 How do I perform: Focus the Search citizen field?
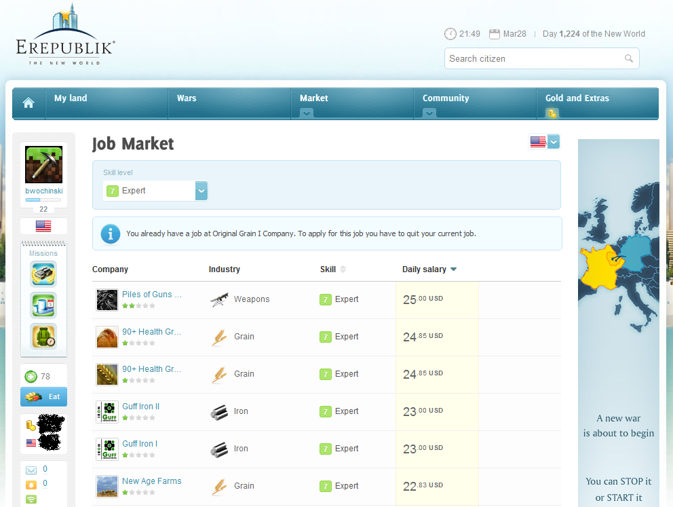(541, 58)
